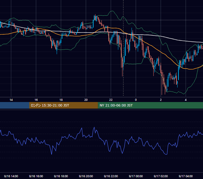Select the 9/16 16:00 date label
203x179 pixels.
pos(36,176)
